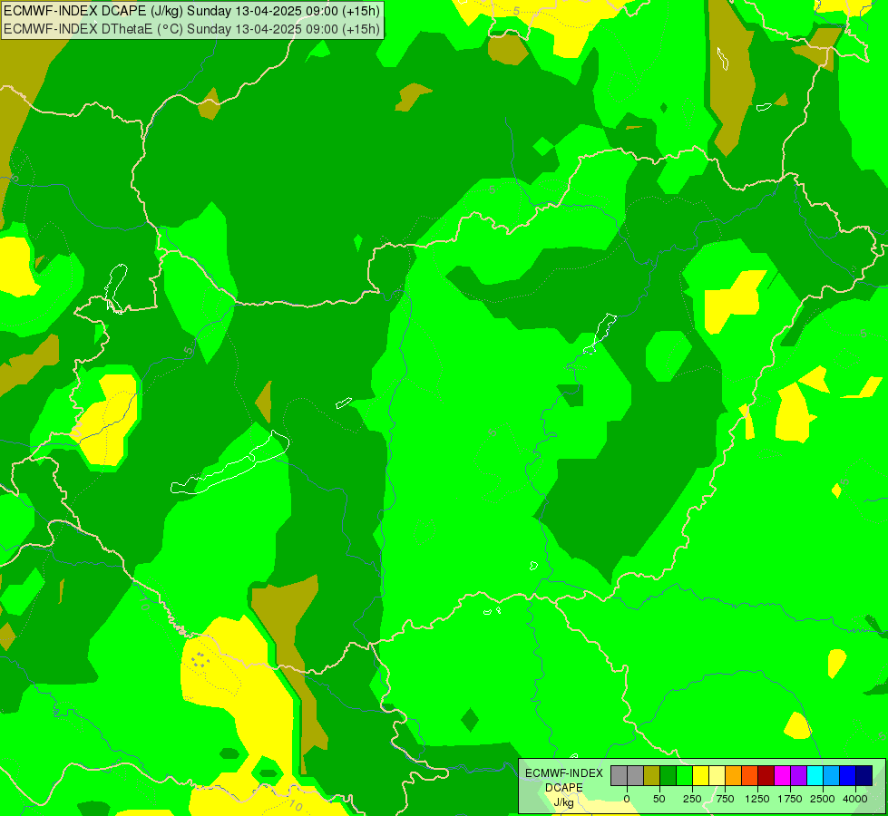888x816 pixels.
Task: Choose the pale yellow legend swatch
Action: [717, 776]
